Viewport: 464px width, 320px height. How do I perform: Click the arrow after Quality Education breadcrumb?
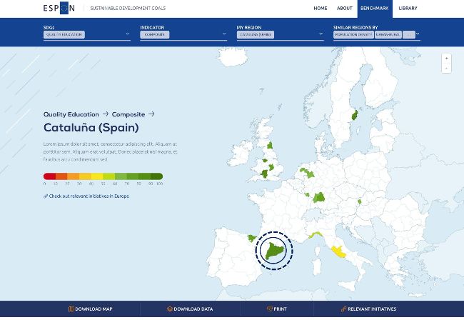[x=106, y=114]
